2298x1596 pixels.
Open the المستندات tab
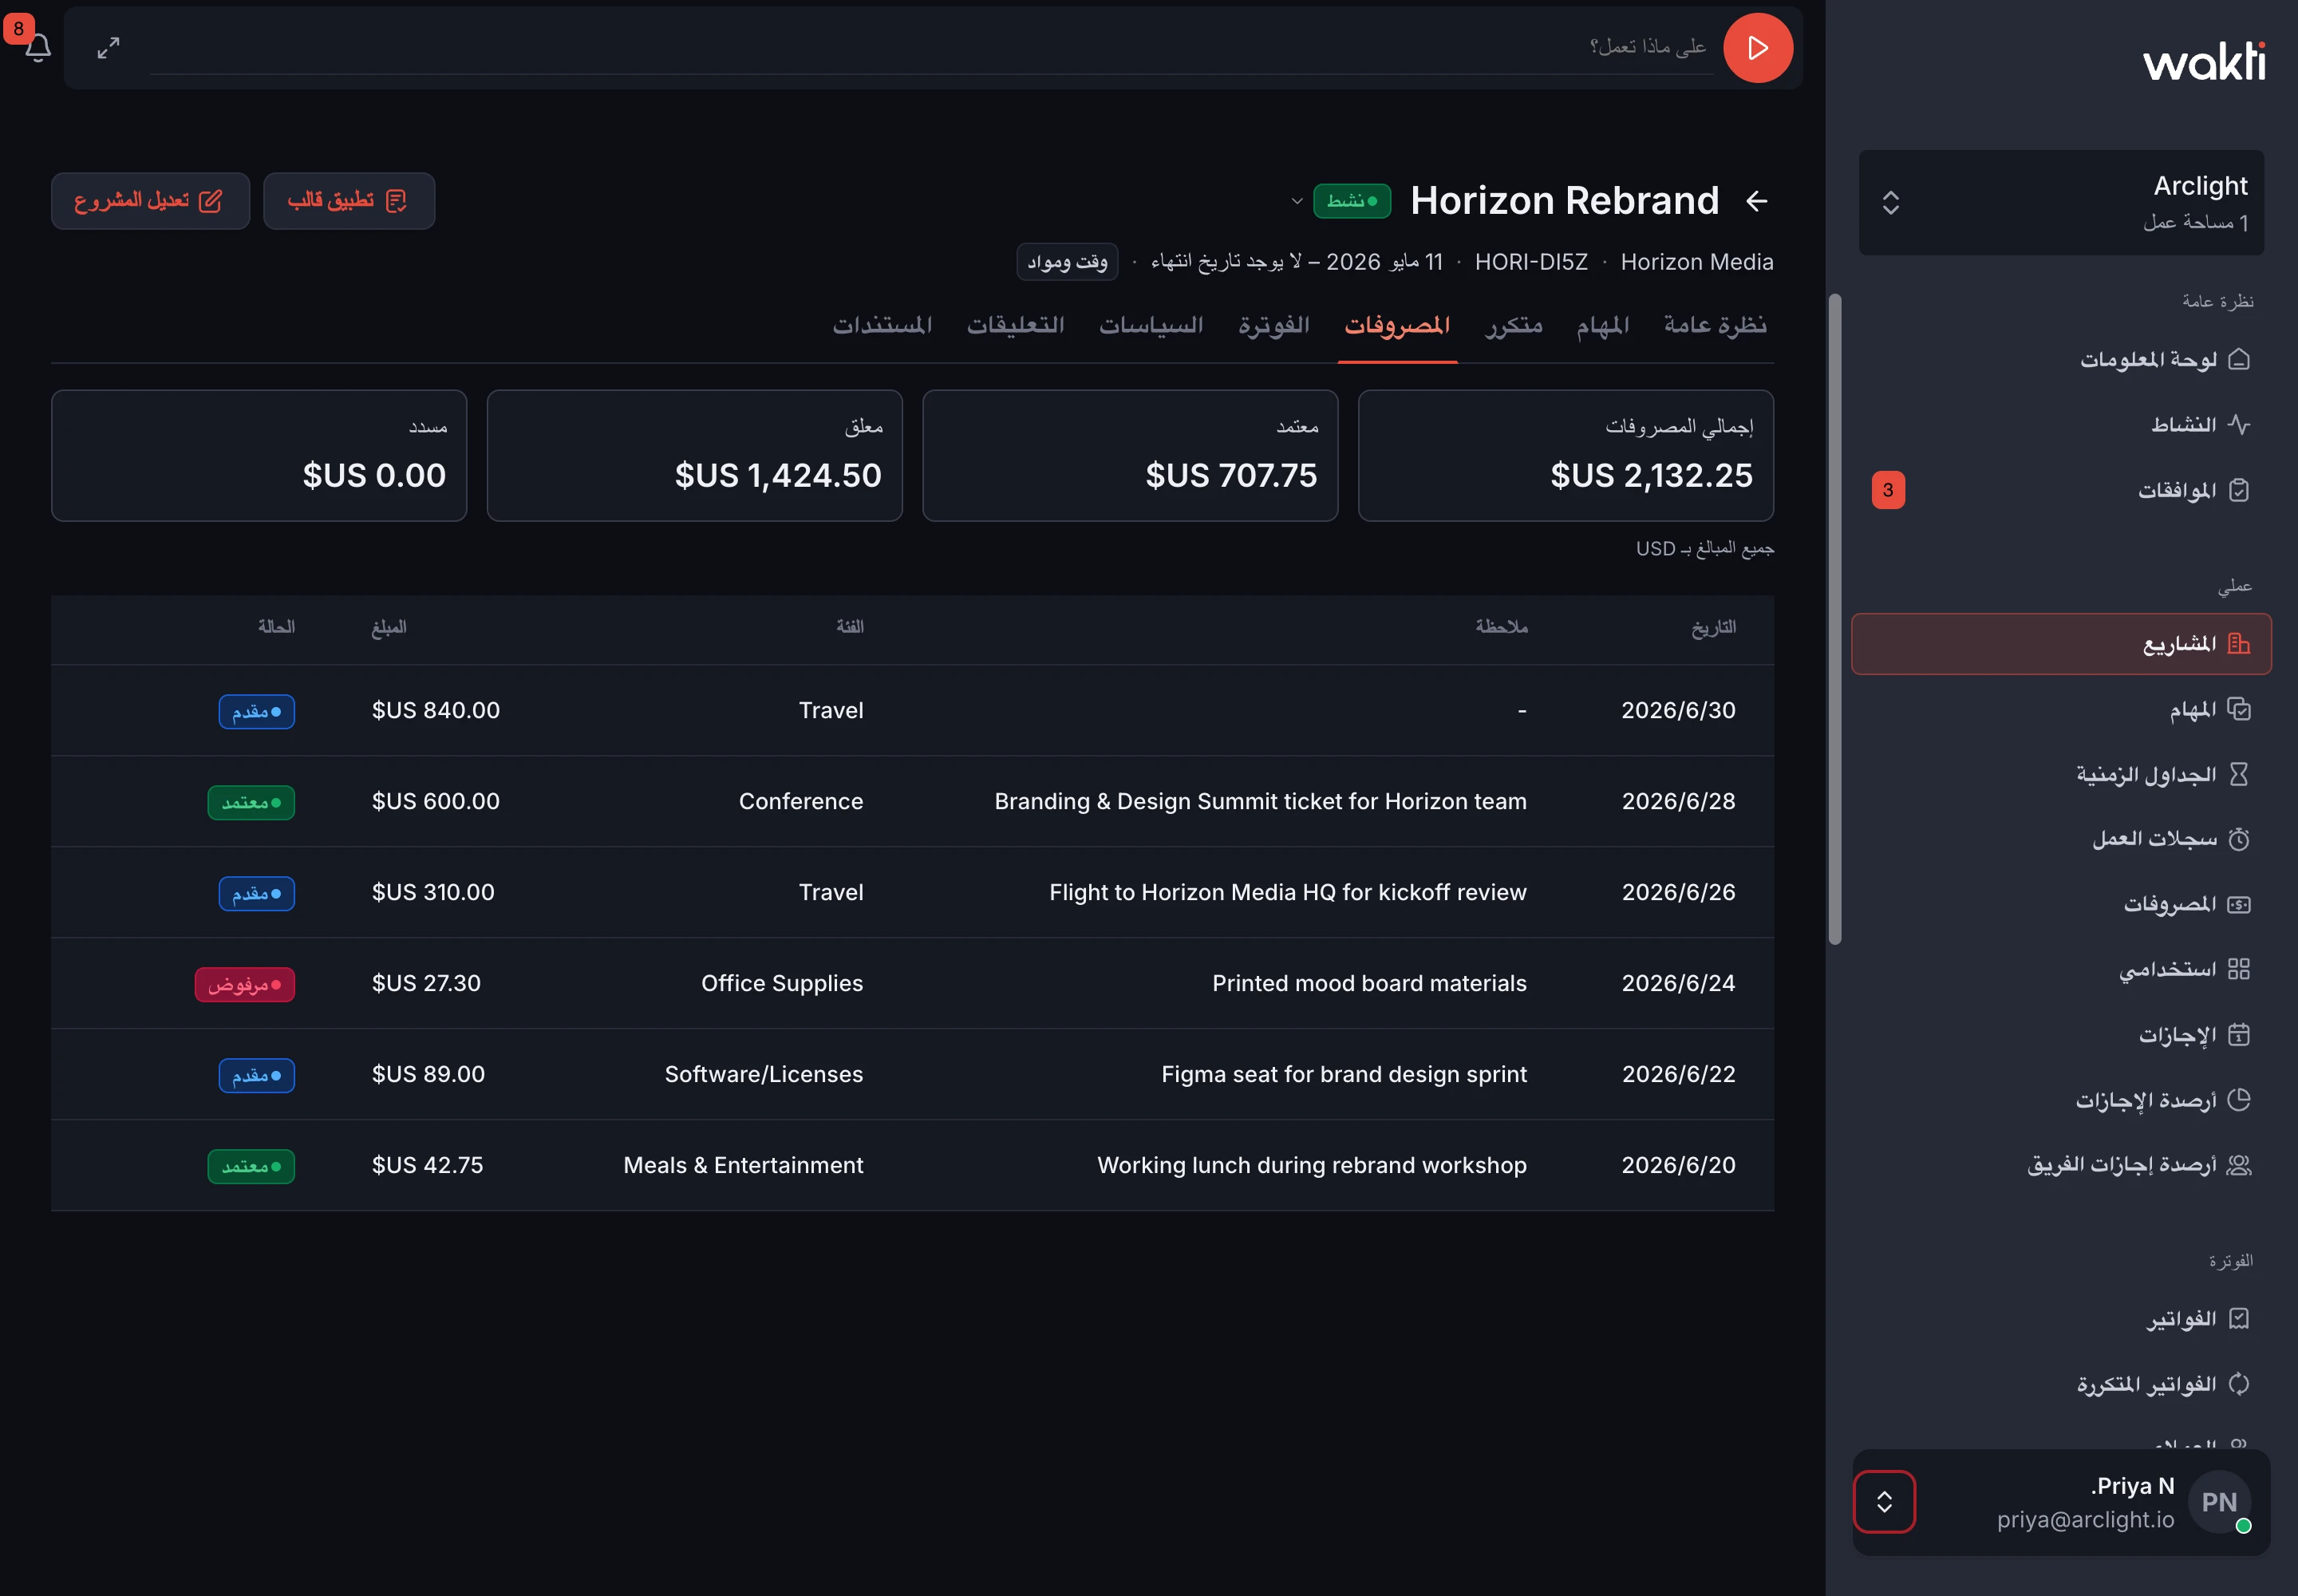[x=882, y=325]
